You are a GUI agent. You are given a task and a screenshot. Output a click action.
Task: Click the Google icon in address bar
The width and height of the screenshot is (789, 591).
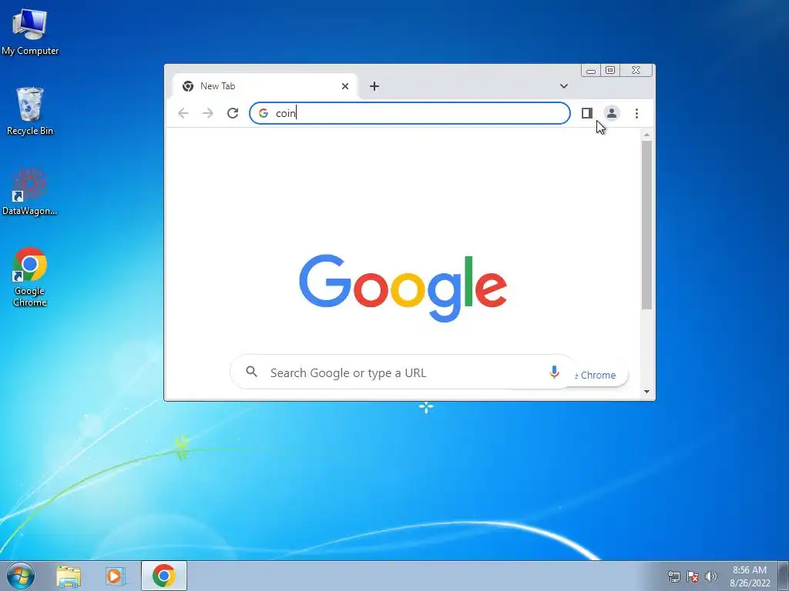pos(264,113)
